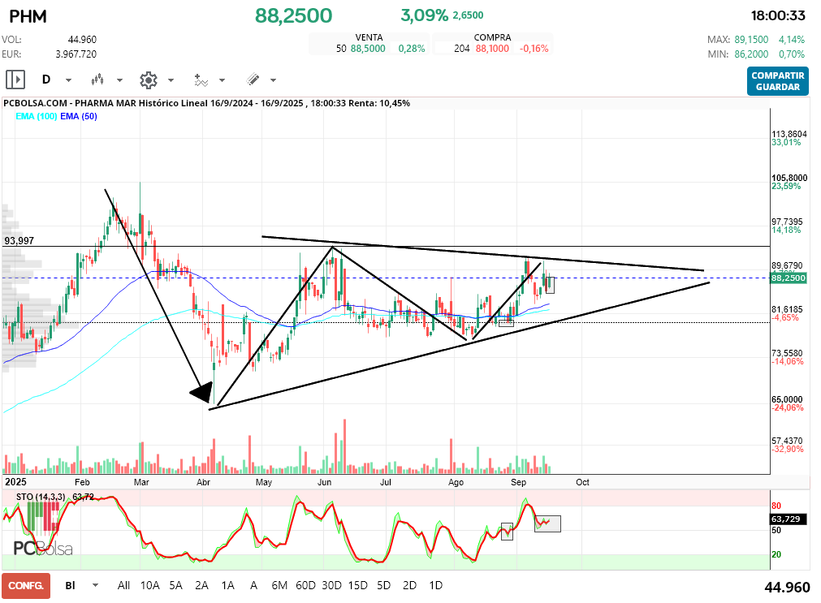Screen dimensions: 821x603
Task: Click the 97,7395 price axis label
Action: [x=787, y=222]
